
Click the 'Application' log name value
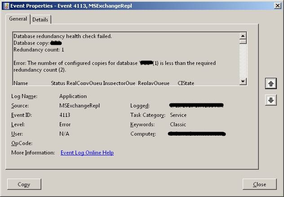[73, 96]
